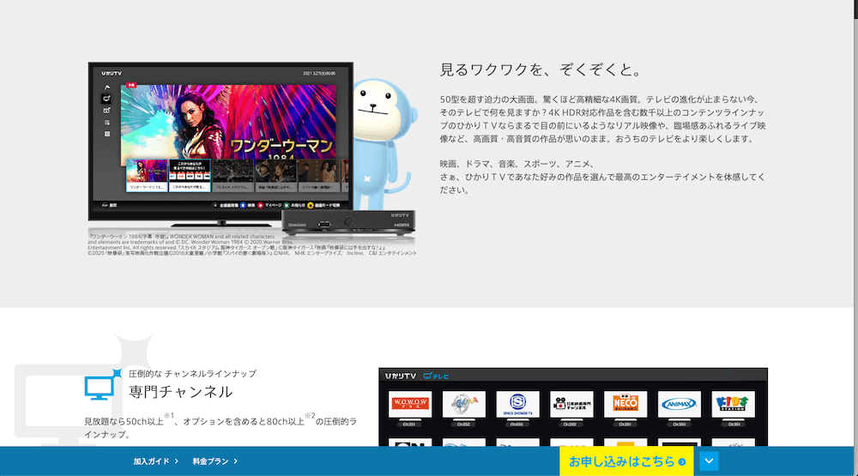Viewport: 858px width, 476px height.
Task: Click the ひかりTV logo in channel lineup header
Action: click(401, 376)
